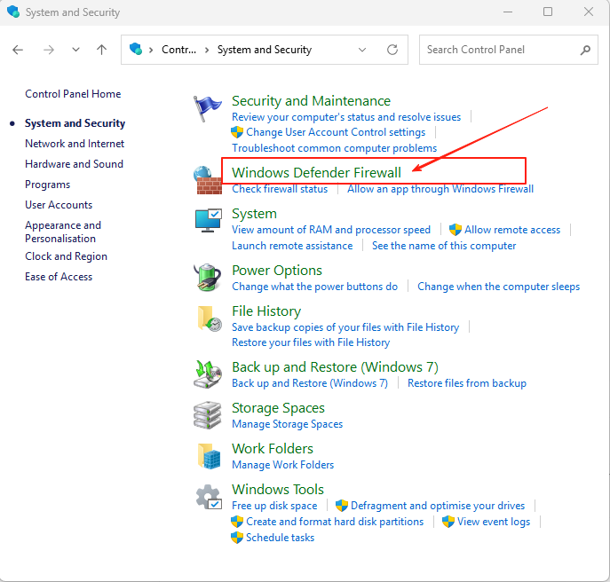Open Appearance and Personalisation category
This screenshot has height=582, width=610.
pyautogui.click(x=63, y=232)
